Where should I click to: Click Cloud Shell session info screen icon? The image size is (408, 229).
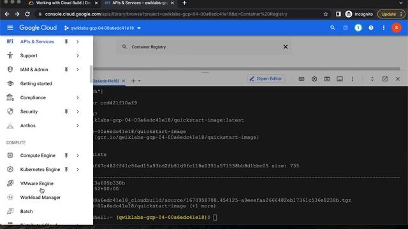[340, 79]
